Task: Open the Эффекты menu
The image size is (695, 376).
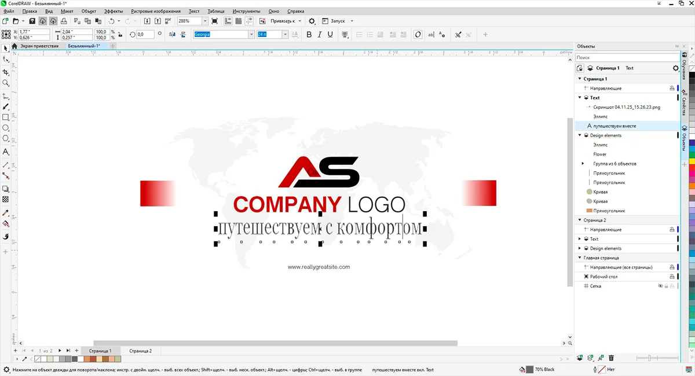Action: pos(114,11)
